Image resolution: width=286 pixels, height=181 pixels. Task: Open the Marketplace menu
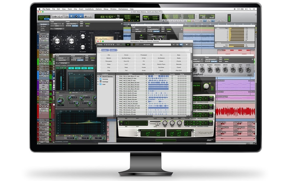coord(123,9)
